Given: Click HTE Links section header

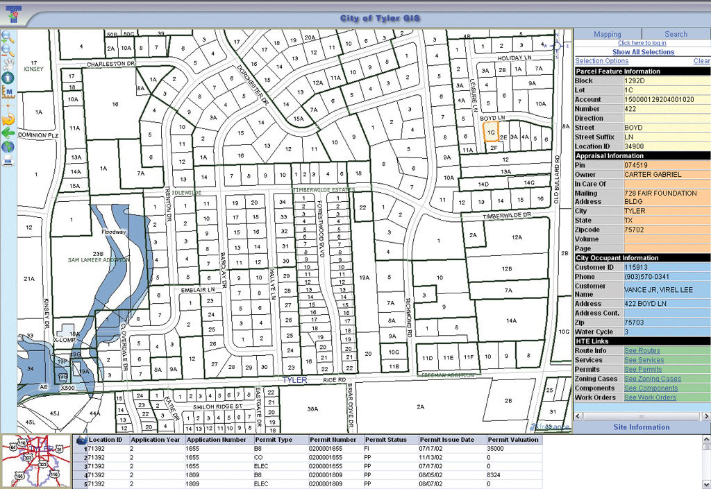Looking at the screenshot, I should (x=642, y=341).
